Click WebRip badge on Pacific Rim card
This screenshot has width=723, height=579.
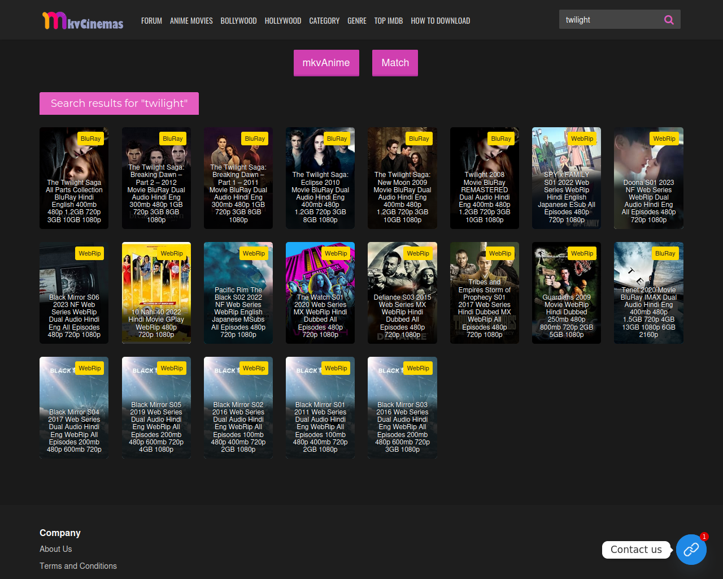pyautogui.click(x=254, y=253)
